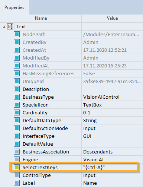Click the green icon beside SelectTextKeys
Viewport: 143px width, 187px height.
point(17,167)
